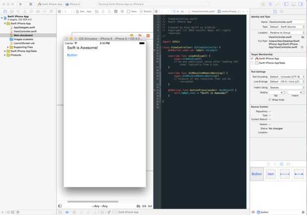This screenshot has width=307, height=215.
Task: Click the Indent width stepper
Action: coord(304,92)
